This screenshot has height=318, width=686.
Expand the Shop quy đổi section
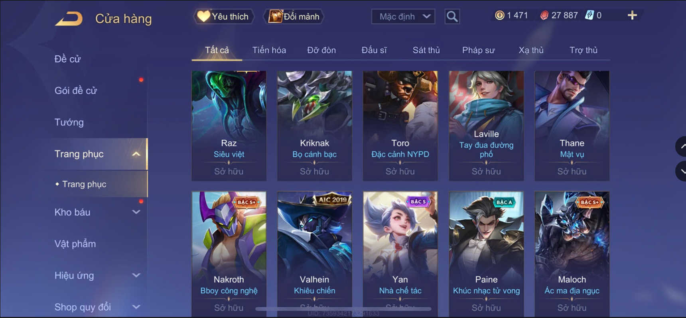coord(136,307)
